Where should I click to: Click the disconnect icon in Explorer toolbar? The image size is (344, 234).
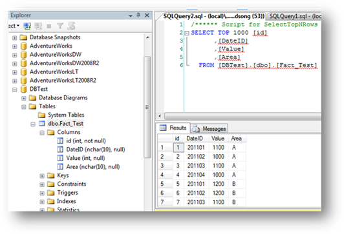(38, 26)
